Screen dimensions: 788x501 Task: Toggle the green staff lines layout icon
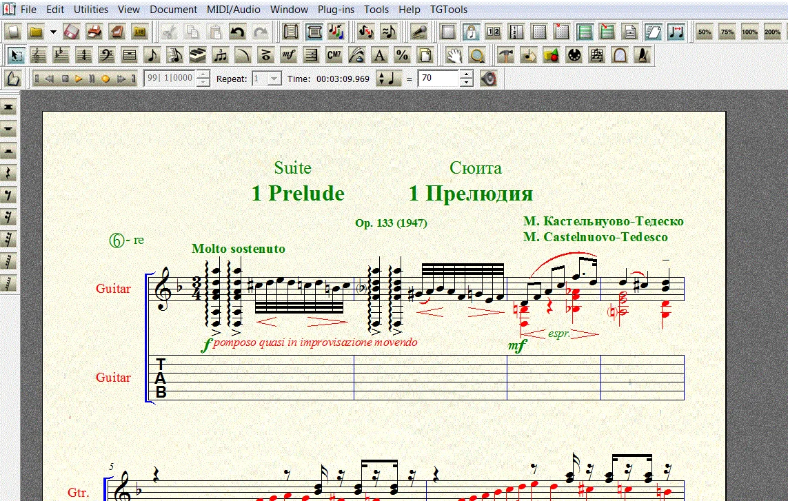pyautogui.click(x=585, y=32)
